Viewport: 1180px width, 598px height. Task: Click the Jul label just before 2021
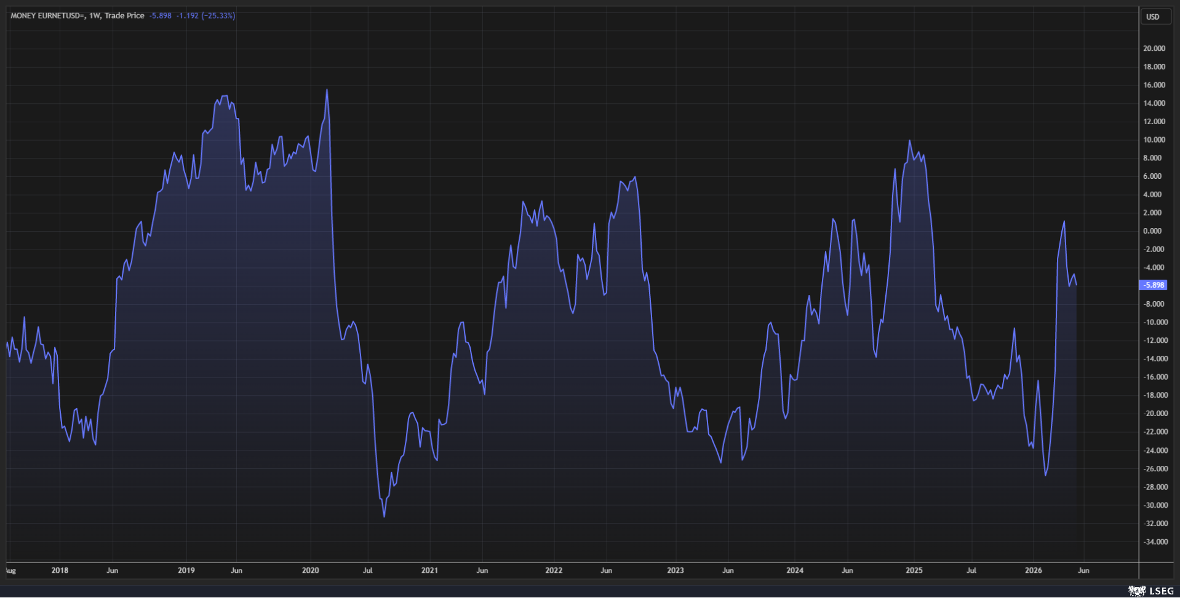367,570
